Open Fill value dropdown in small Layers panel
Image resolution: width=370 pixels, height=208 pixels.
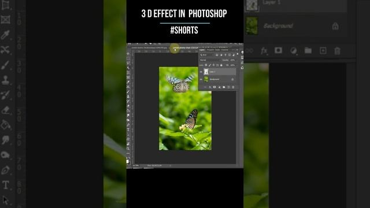(232, 65)
